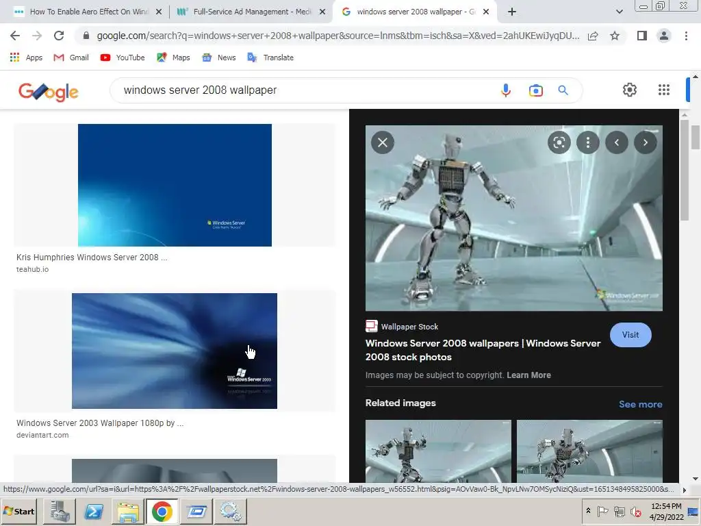Open first related robot image

(438, 451)
